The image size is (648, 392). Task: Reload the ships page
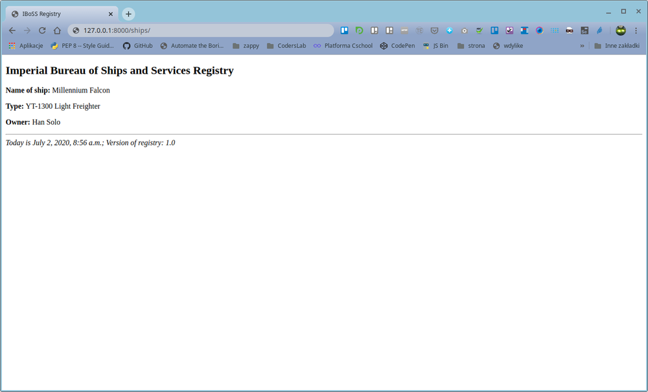click(42, 30)
